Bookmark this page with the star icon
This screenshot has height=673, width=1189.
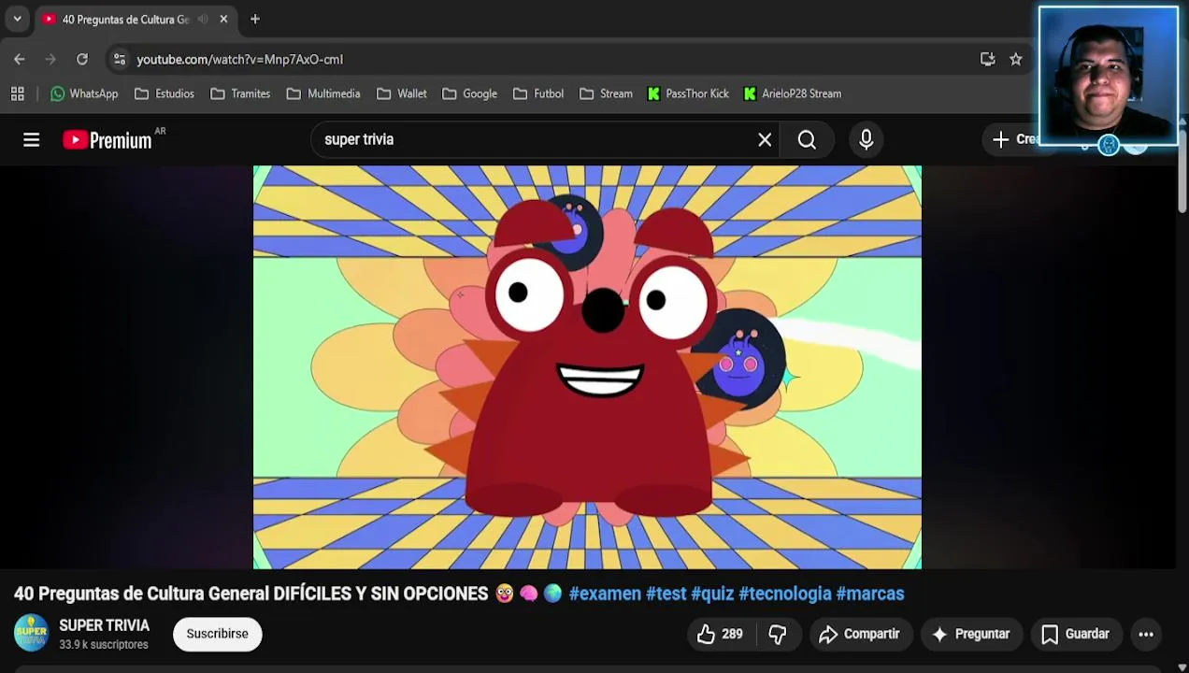[x=1016, y=59]
